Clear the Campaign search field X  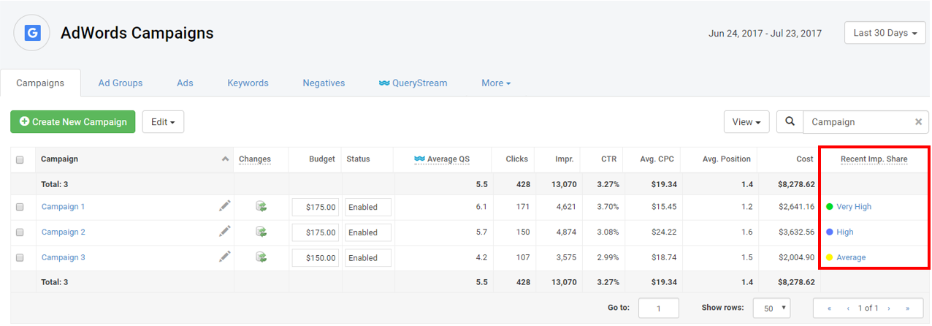click(918, 122)
